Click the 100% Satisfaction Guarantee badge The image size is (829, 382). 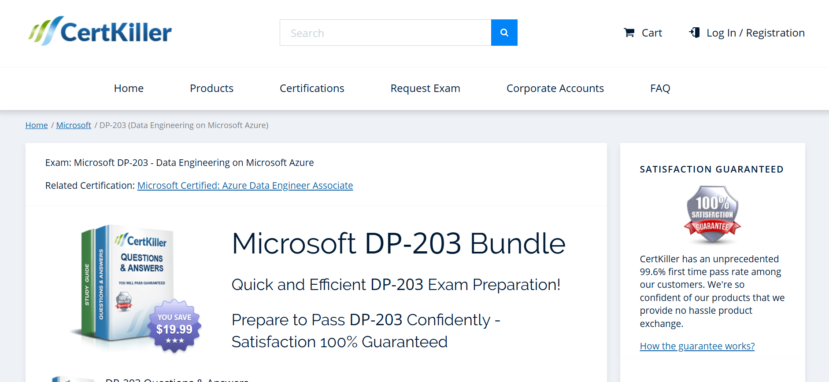(712, 215)
